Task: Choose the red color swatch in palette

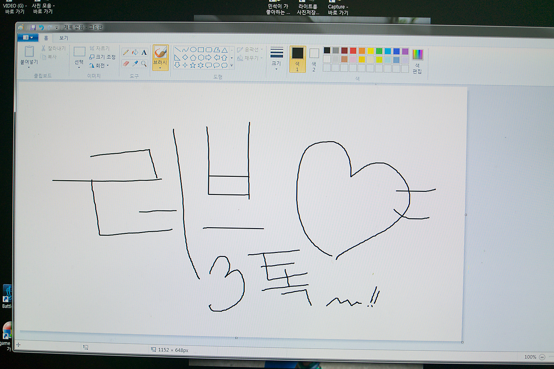Action: [x=353, y=50]
